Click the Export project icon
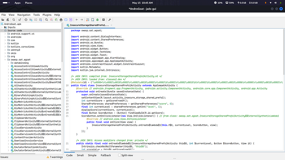 (20, 20)
